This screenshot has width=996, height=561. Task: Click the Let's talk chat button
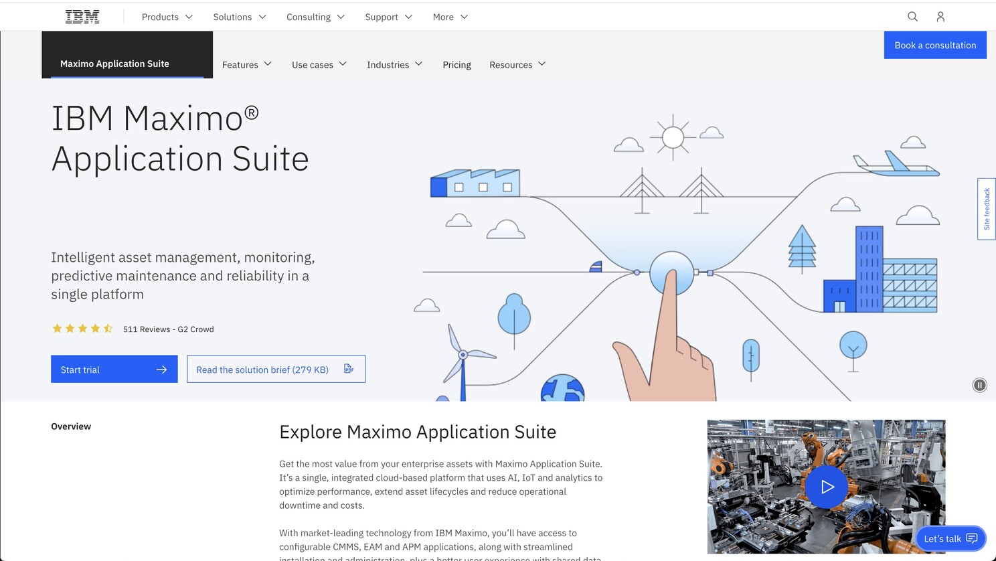950,538
